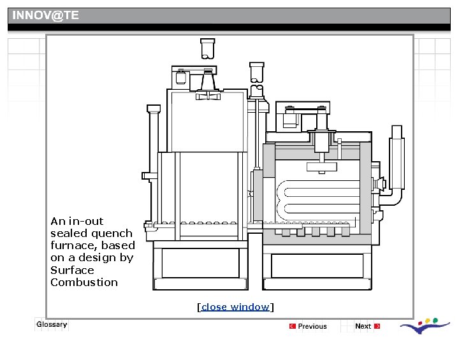Click the red Next arrow icon
This screenshot has width=459, height=344.
(377, 326)
